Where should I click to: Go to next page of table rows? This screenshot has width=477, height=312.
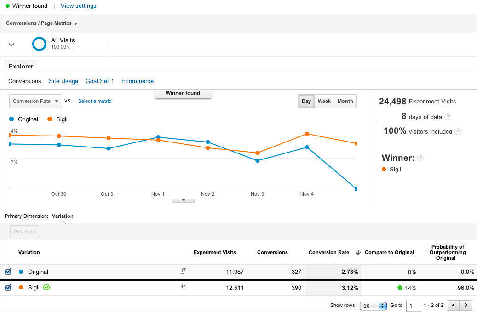(466, 305)
